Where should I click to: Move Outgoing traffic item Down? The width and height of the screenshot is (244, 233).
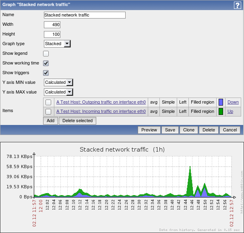233,102
